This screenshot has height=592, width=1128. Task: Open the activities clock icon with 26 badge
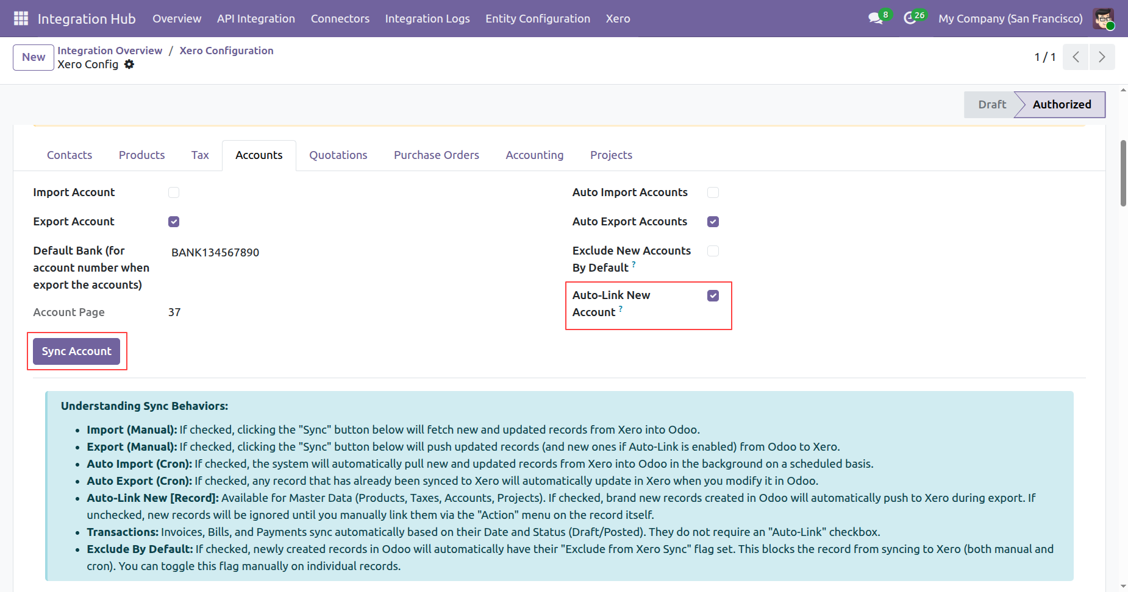tap(914, 18)
